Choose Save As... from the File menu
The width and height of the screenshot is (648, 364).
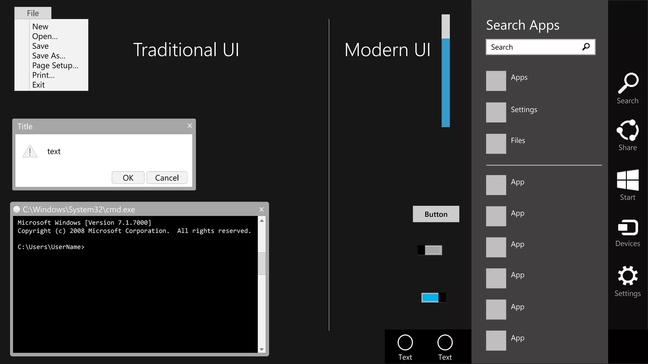(49, 56)
